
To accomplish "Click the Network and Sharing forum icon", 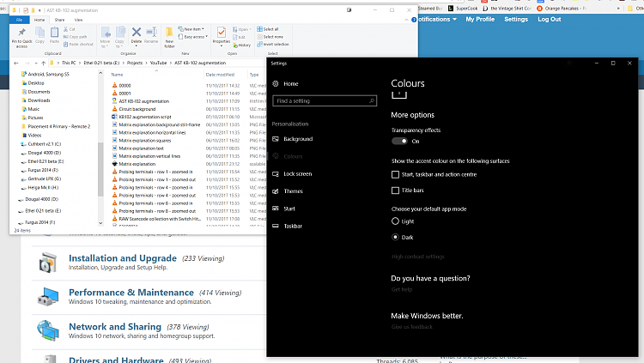I will (47, 330).
